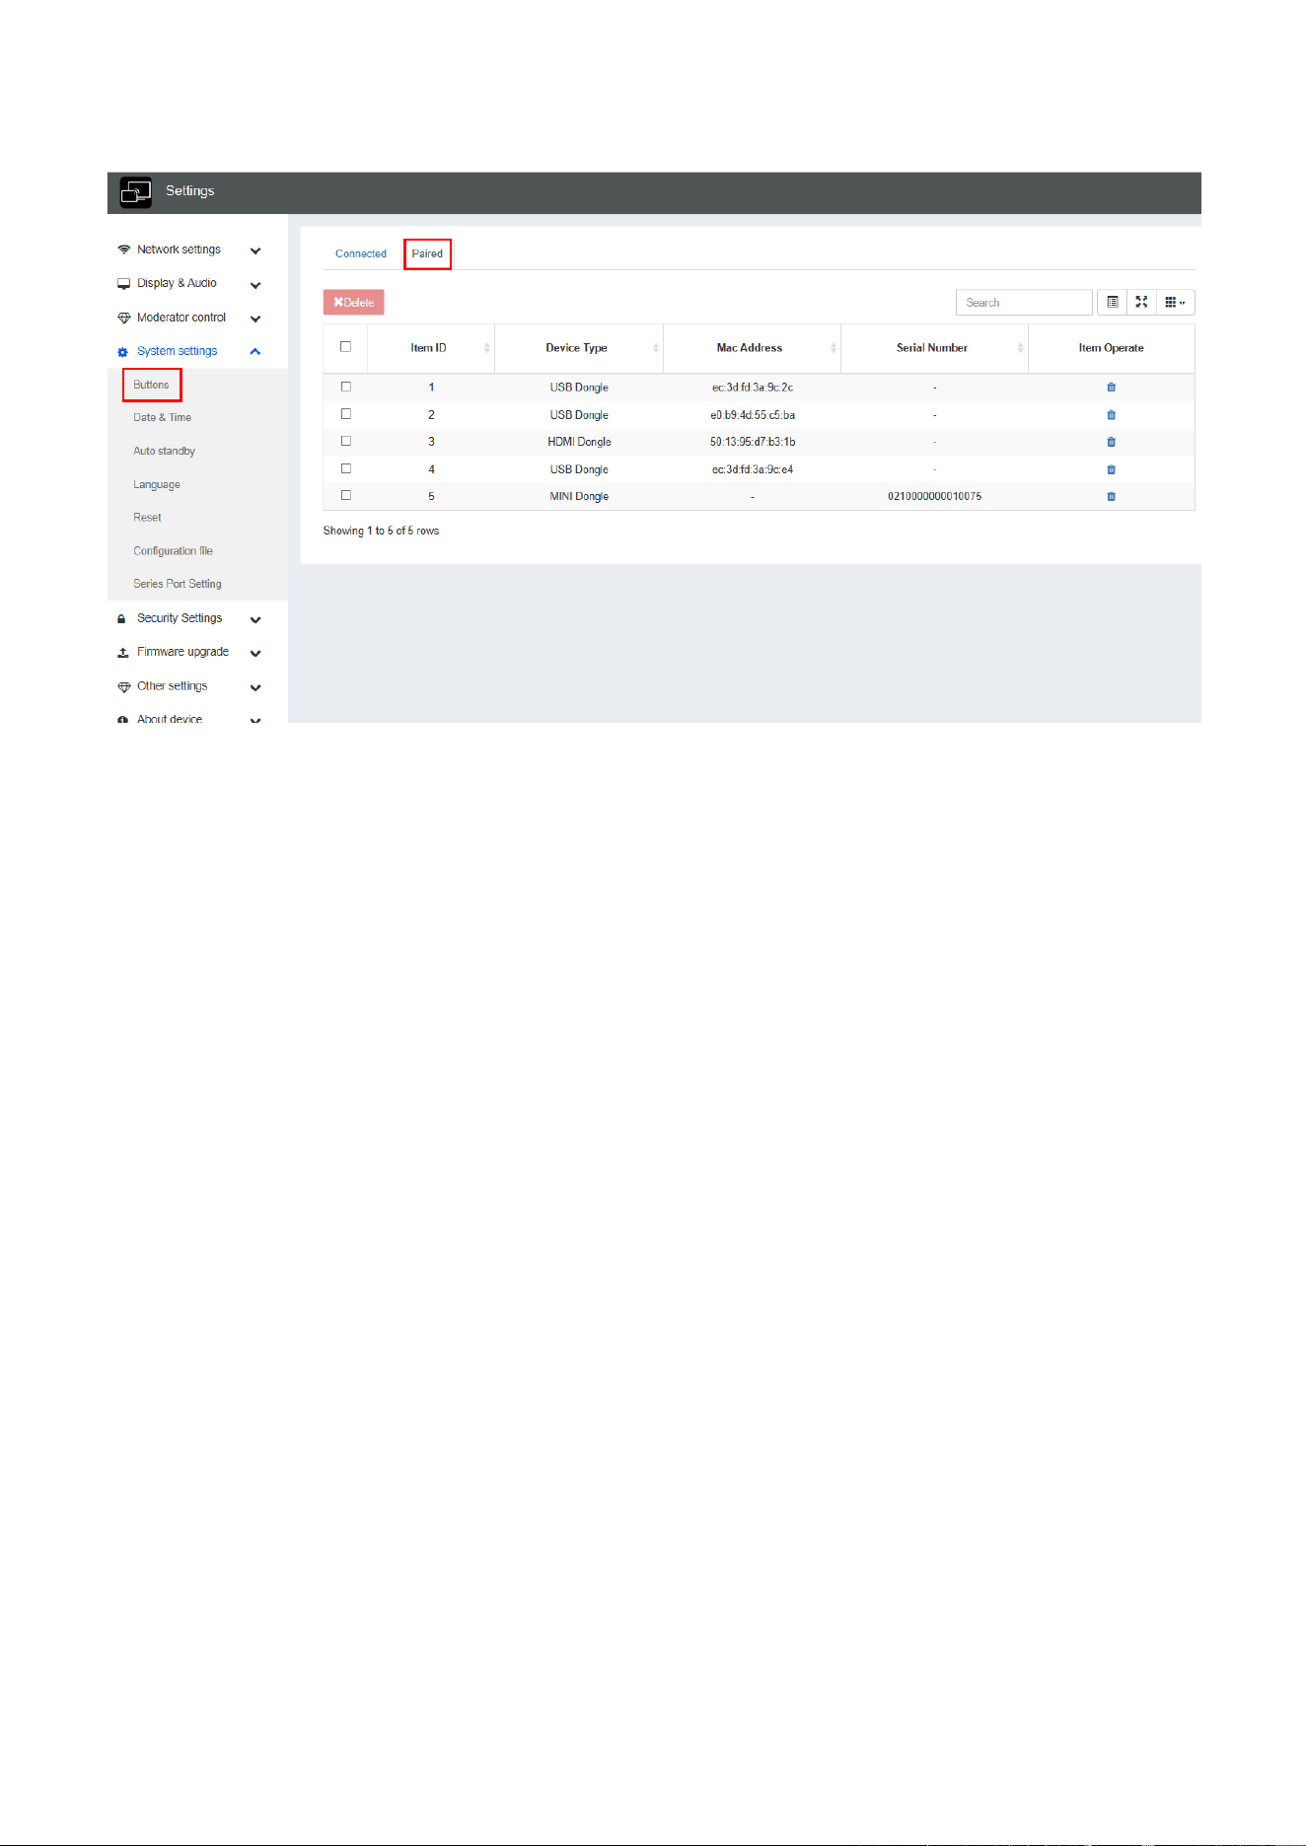Click the diamond icon beside Other settings
Image resolution: width=1306 pixels, height=1846 pixels.
tap(123, 687)
